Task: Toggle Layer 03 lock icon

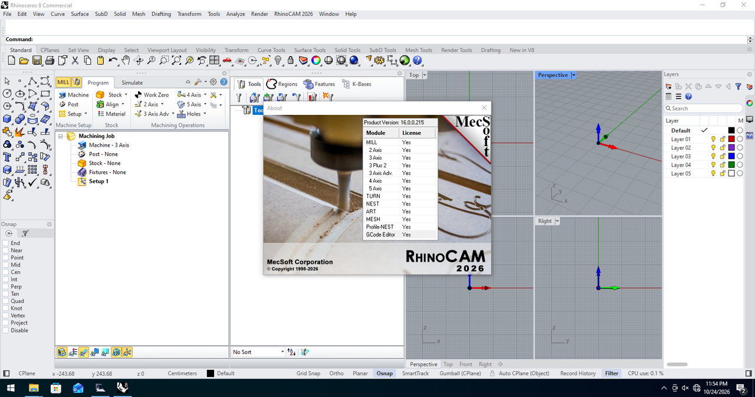Action: pyautogui.click(x=722, y=156)
